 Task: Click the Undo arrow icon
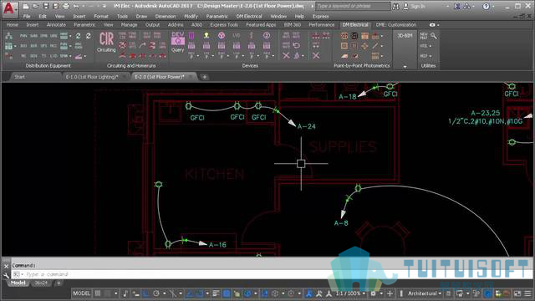point(76,6)
